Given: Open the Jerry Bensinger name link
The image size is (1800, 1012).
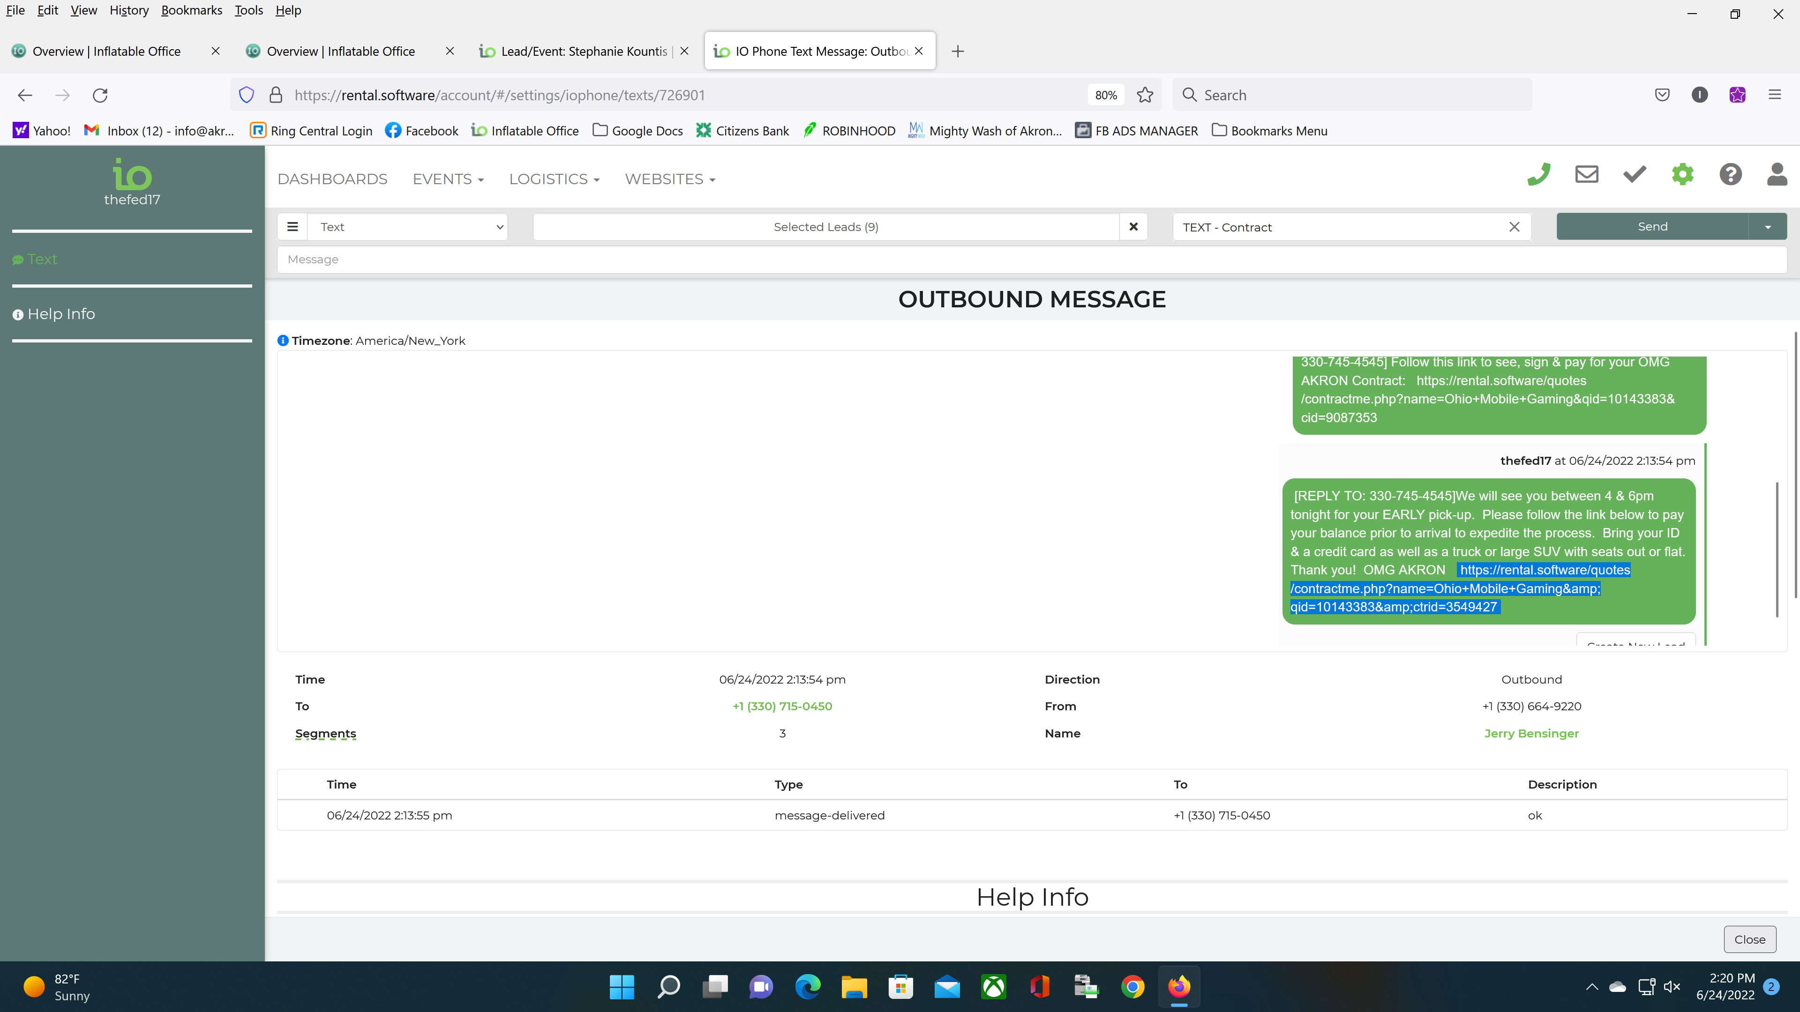Looking at the screenshot, I should (1531, 733).
